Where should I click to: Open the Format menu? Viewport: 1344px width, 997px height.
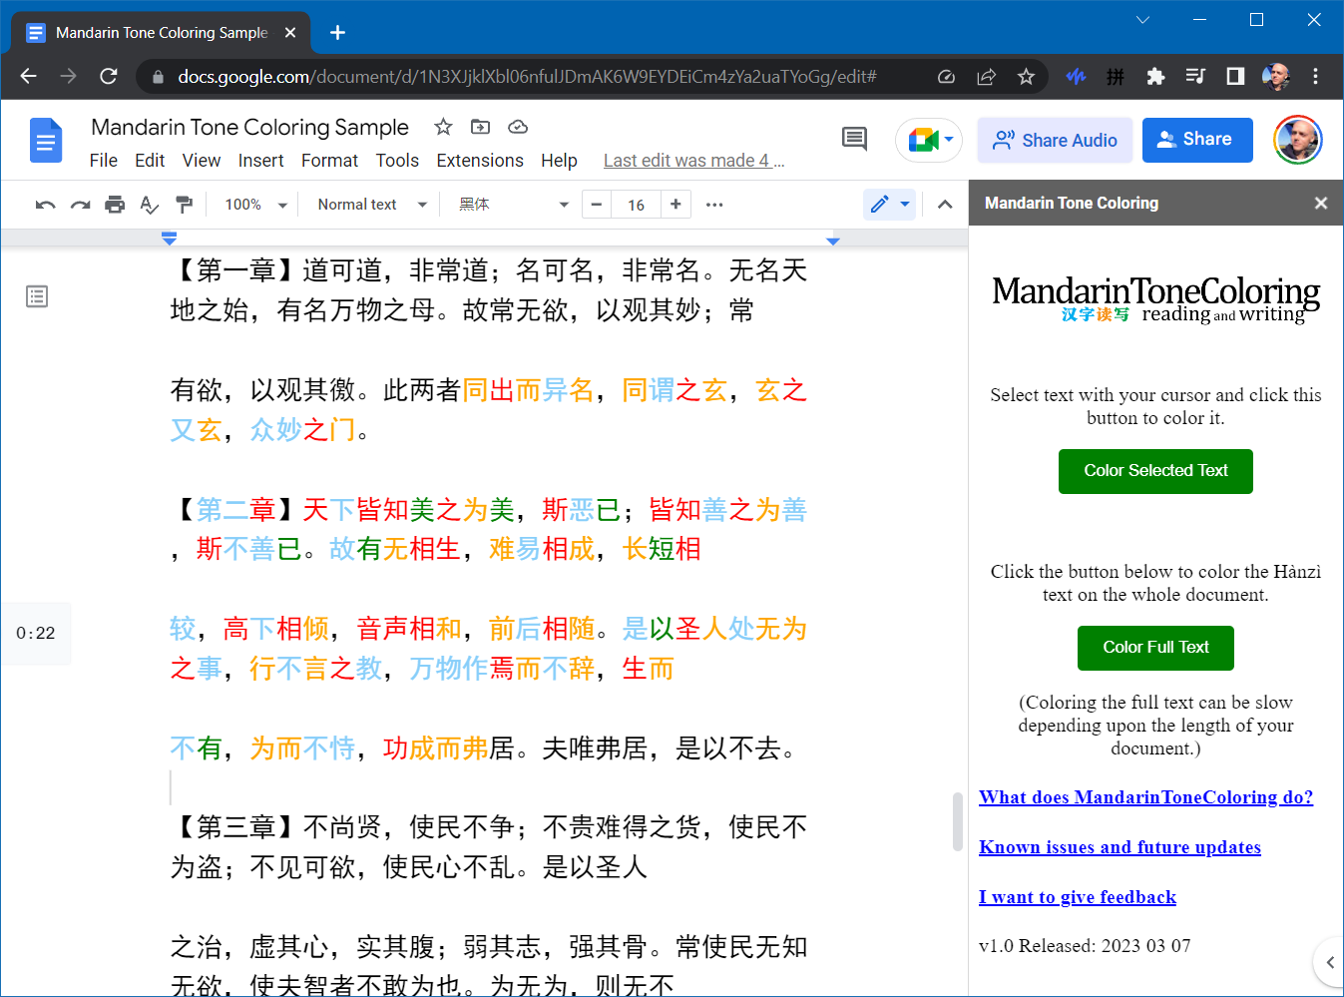[329, 161]
